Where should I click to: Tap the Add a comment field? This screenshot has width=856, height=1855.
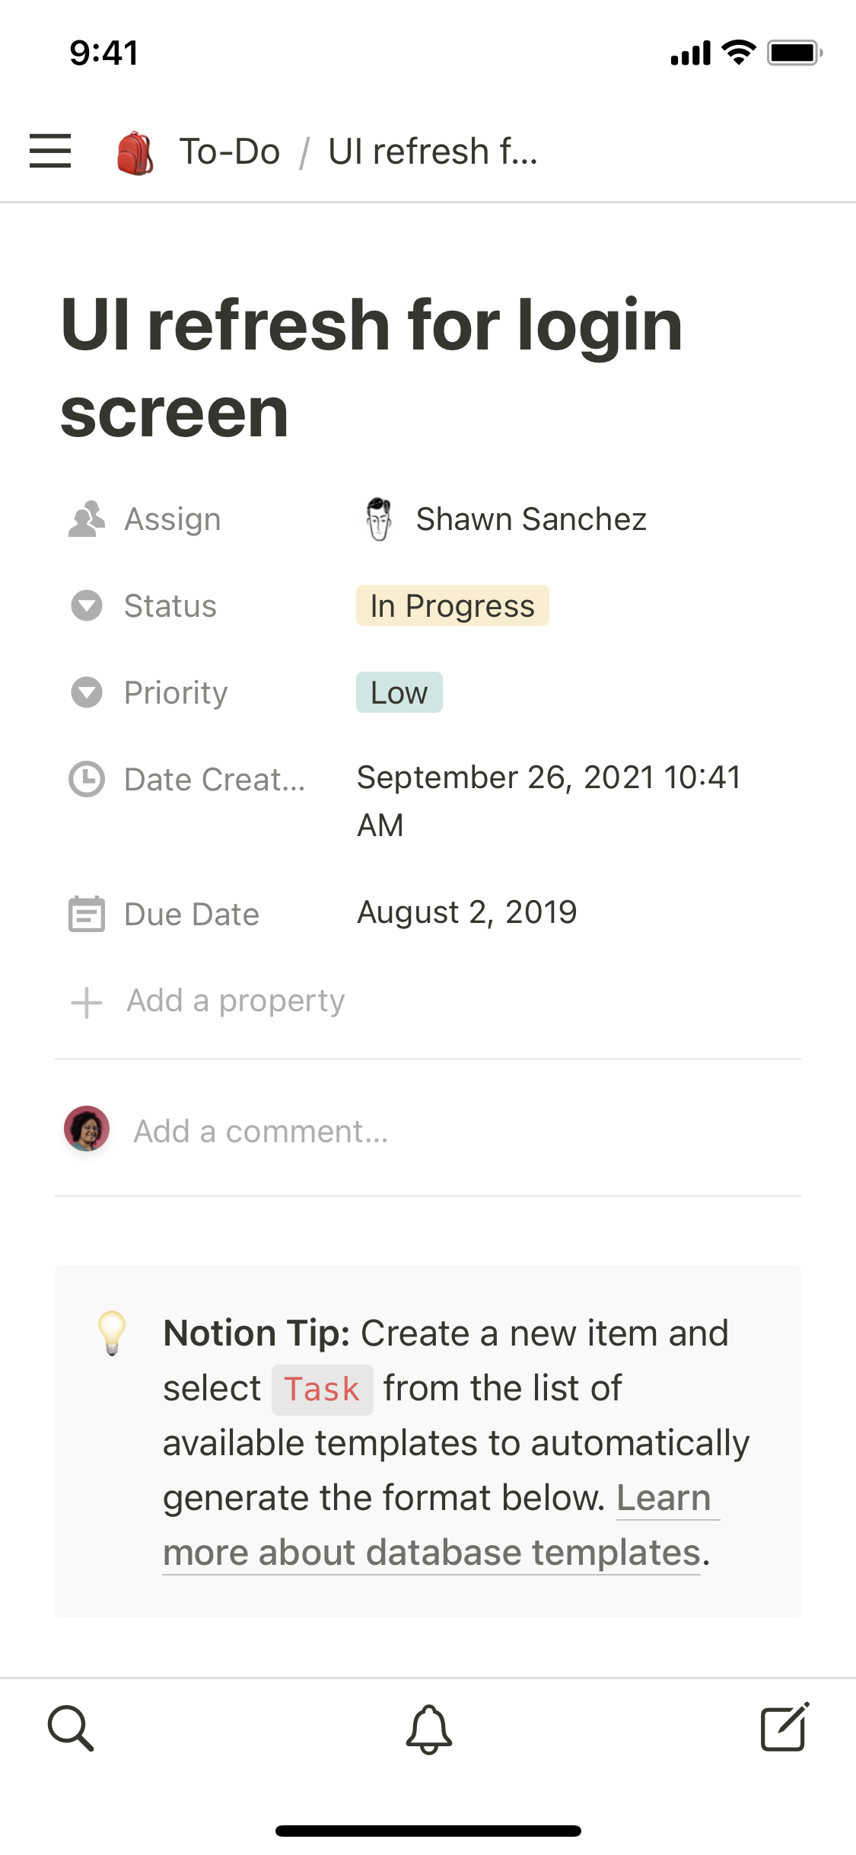tap(261, 1132)
